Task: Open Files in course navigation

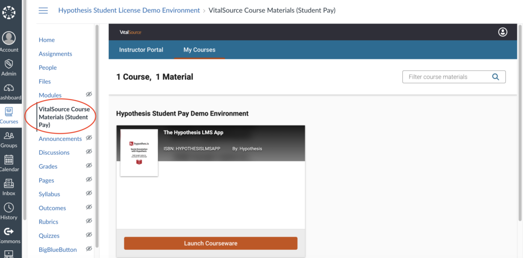Action: (44, 82)
